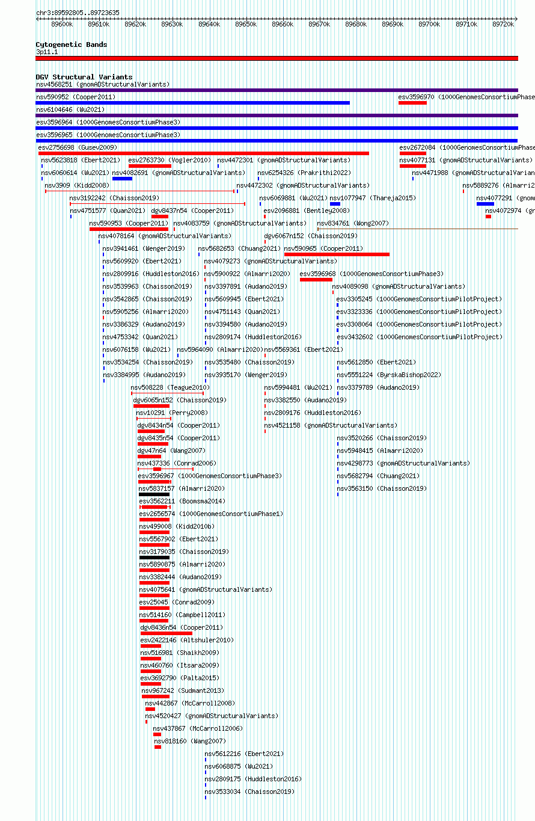Image resolution: width=535 pixels, height=821 pixels.
Task: Open variant nsv4077131 (gnomADStructuralVariants)
Action: tap(466, 160)
